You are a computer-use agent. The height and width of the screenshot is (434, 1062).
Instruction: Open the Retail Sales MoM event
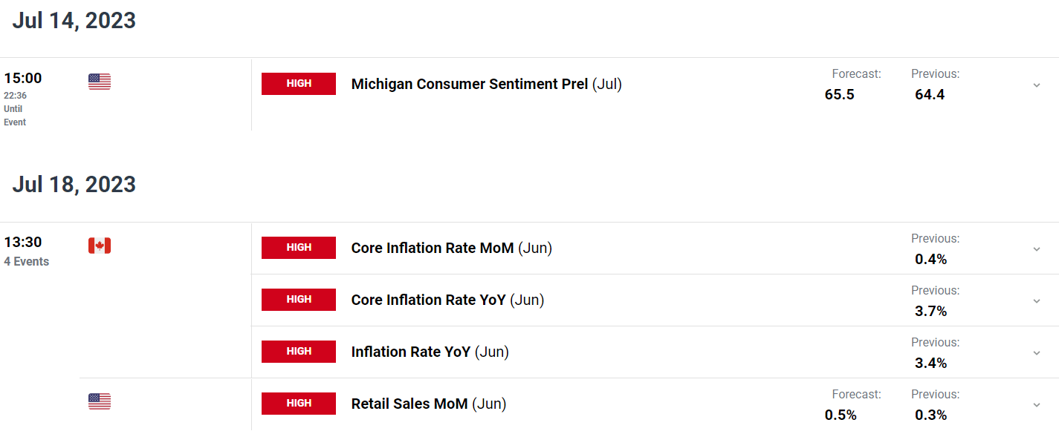429,404
